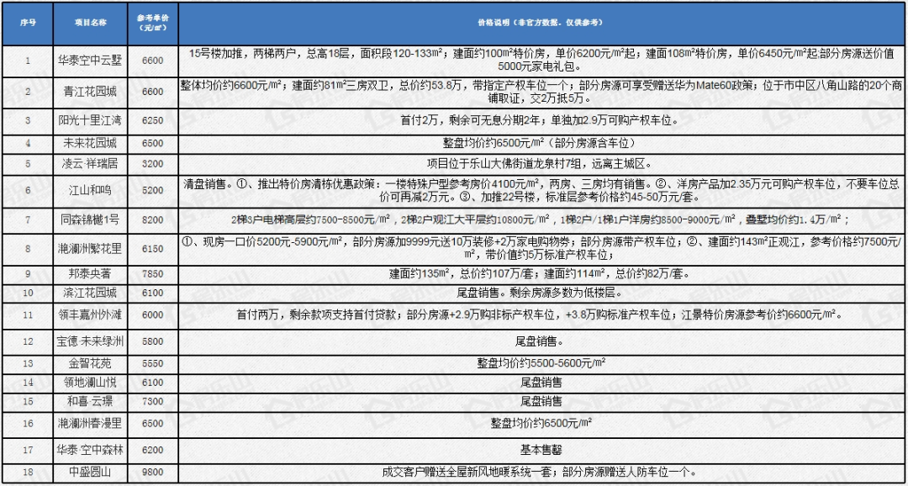Click the price 7300 for 和喜·云璟

tap(154, 401)
